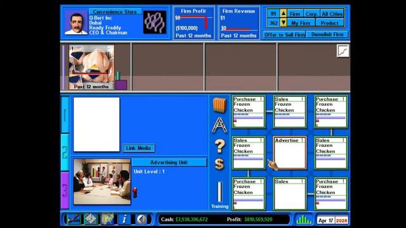This screenshot has height=228, width=406.
Task: Switch to the My Firm filter
Action: (x=301, y=23)
